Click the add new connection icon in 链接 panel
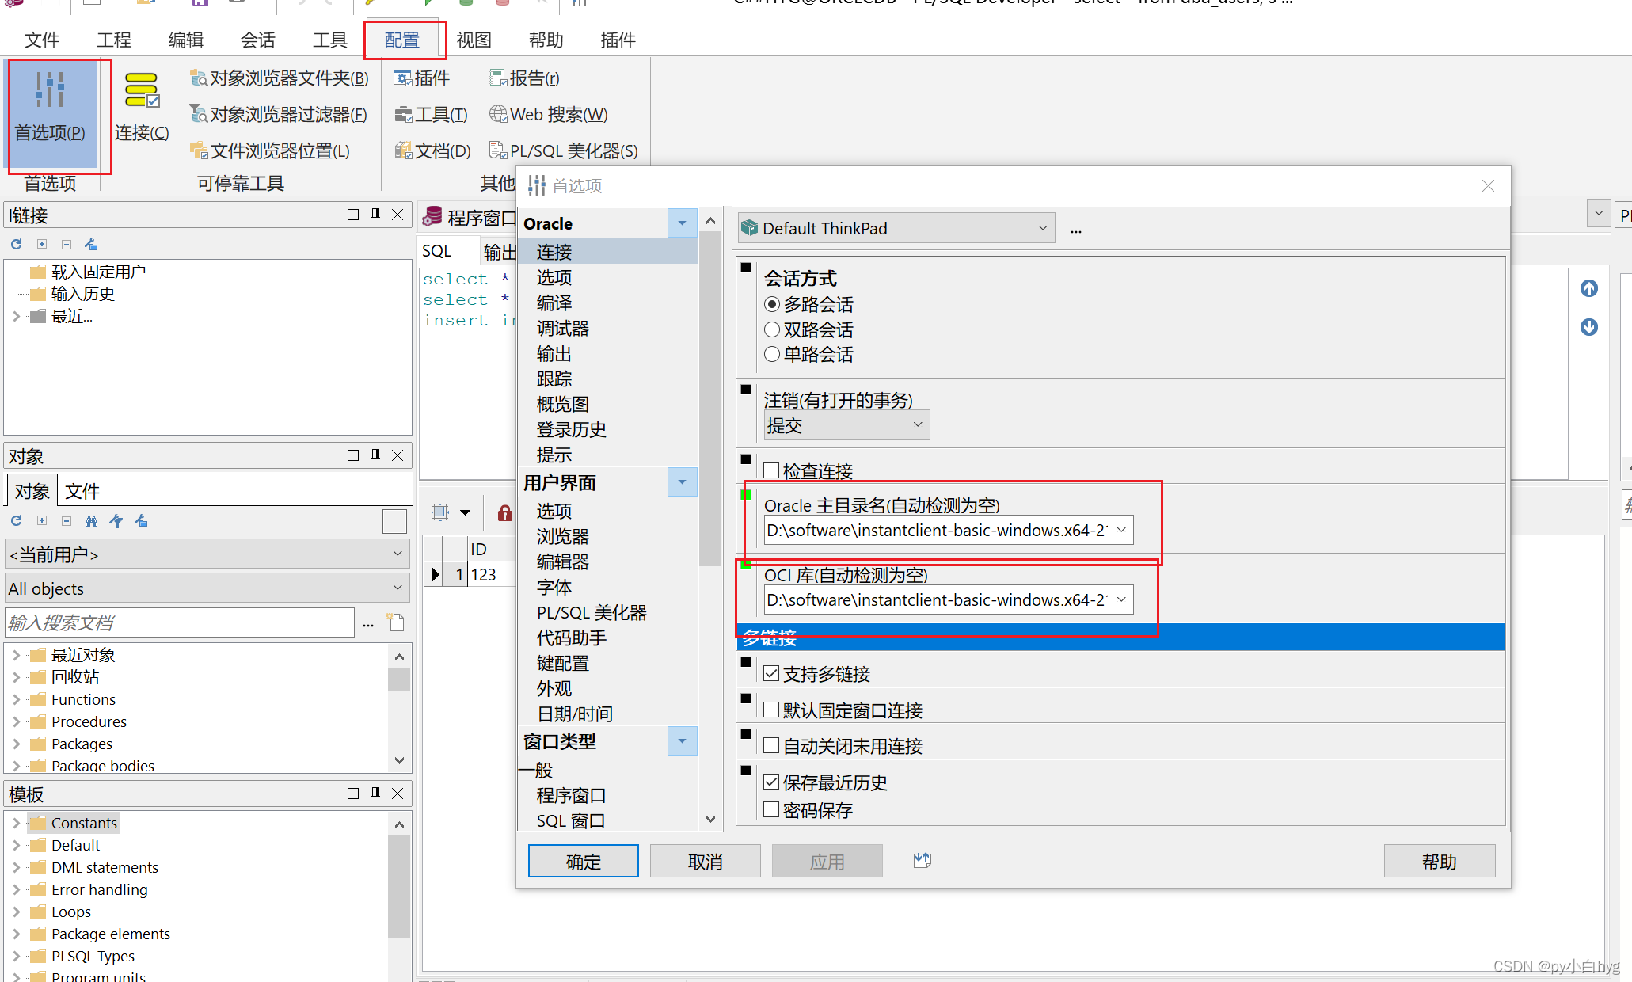Viewport: 1632px width, 982px height. pyautogui.click(x=42, y=244)
